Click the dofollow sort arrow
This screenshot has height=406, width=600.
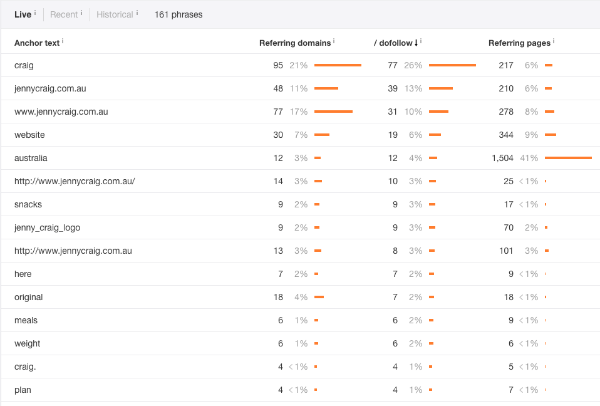(416, 43)
